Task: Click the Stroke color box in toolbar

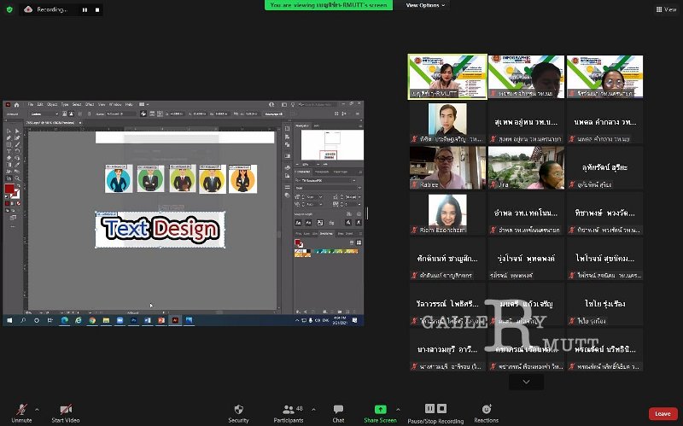Action: [x=15, y=195]
